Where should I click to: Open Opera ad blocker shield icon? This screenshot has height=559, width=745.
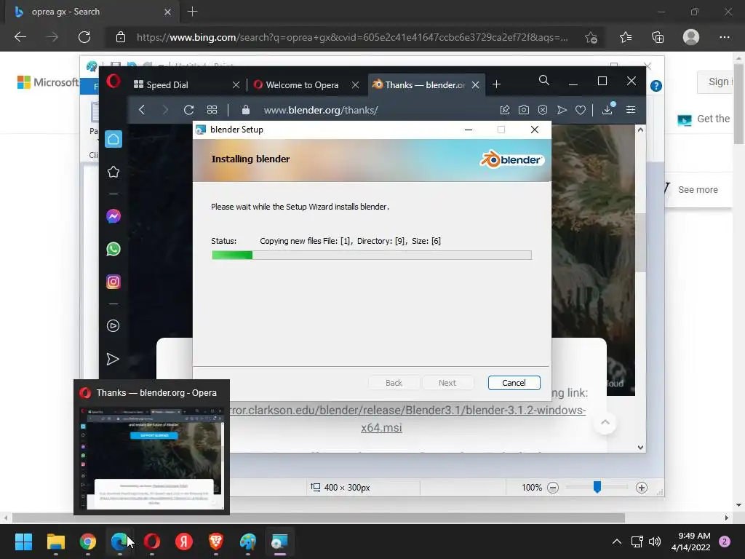tap(543, 110)
